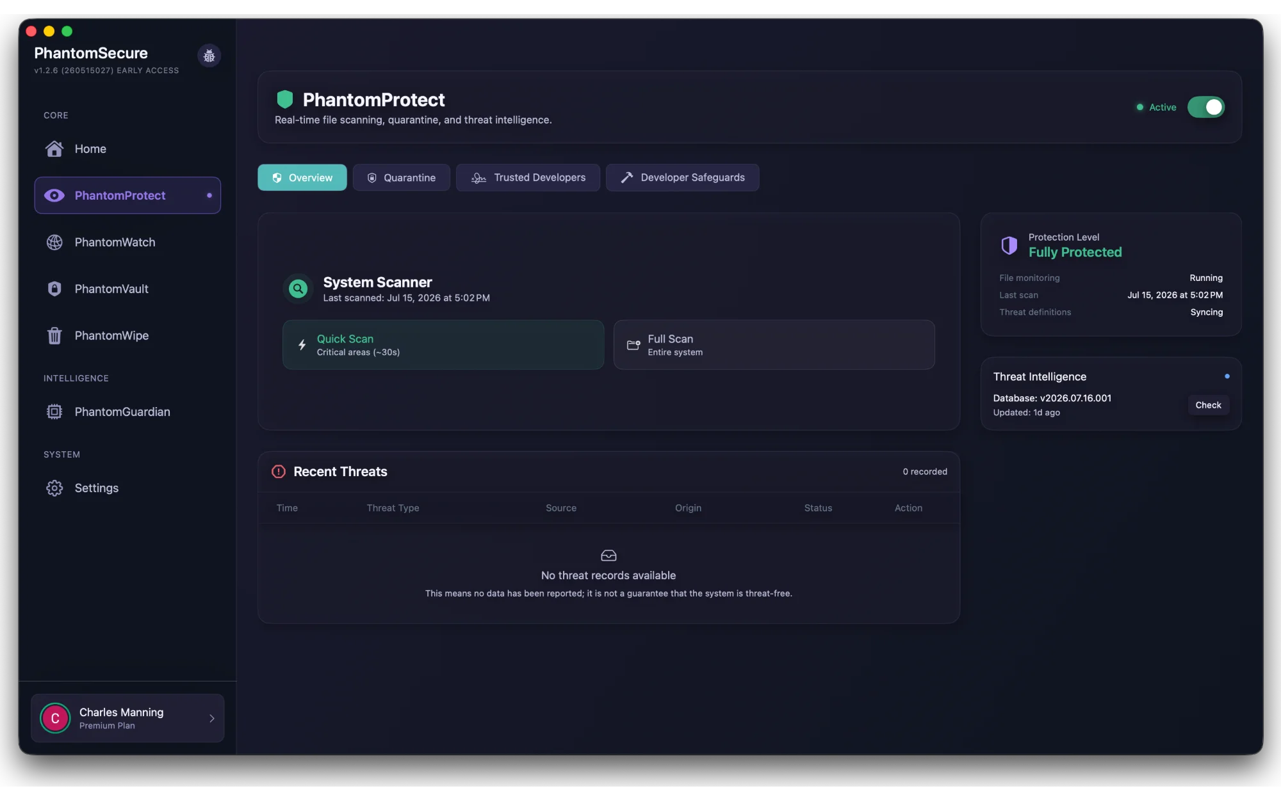Click the Trusted Developers signature icon

(x=478, y=178)
